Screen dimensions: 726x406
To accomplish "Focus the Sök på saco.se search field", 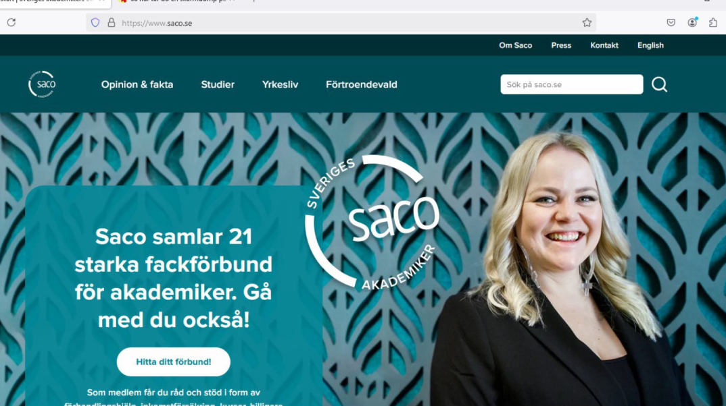I will coord(572,84).
